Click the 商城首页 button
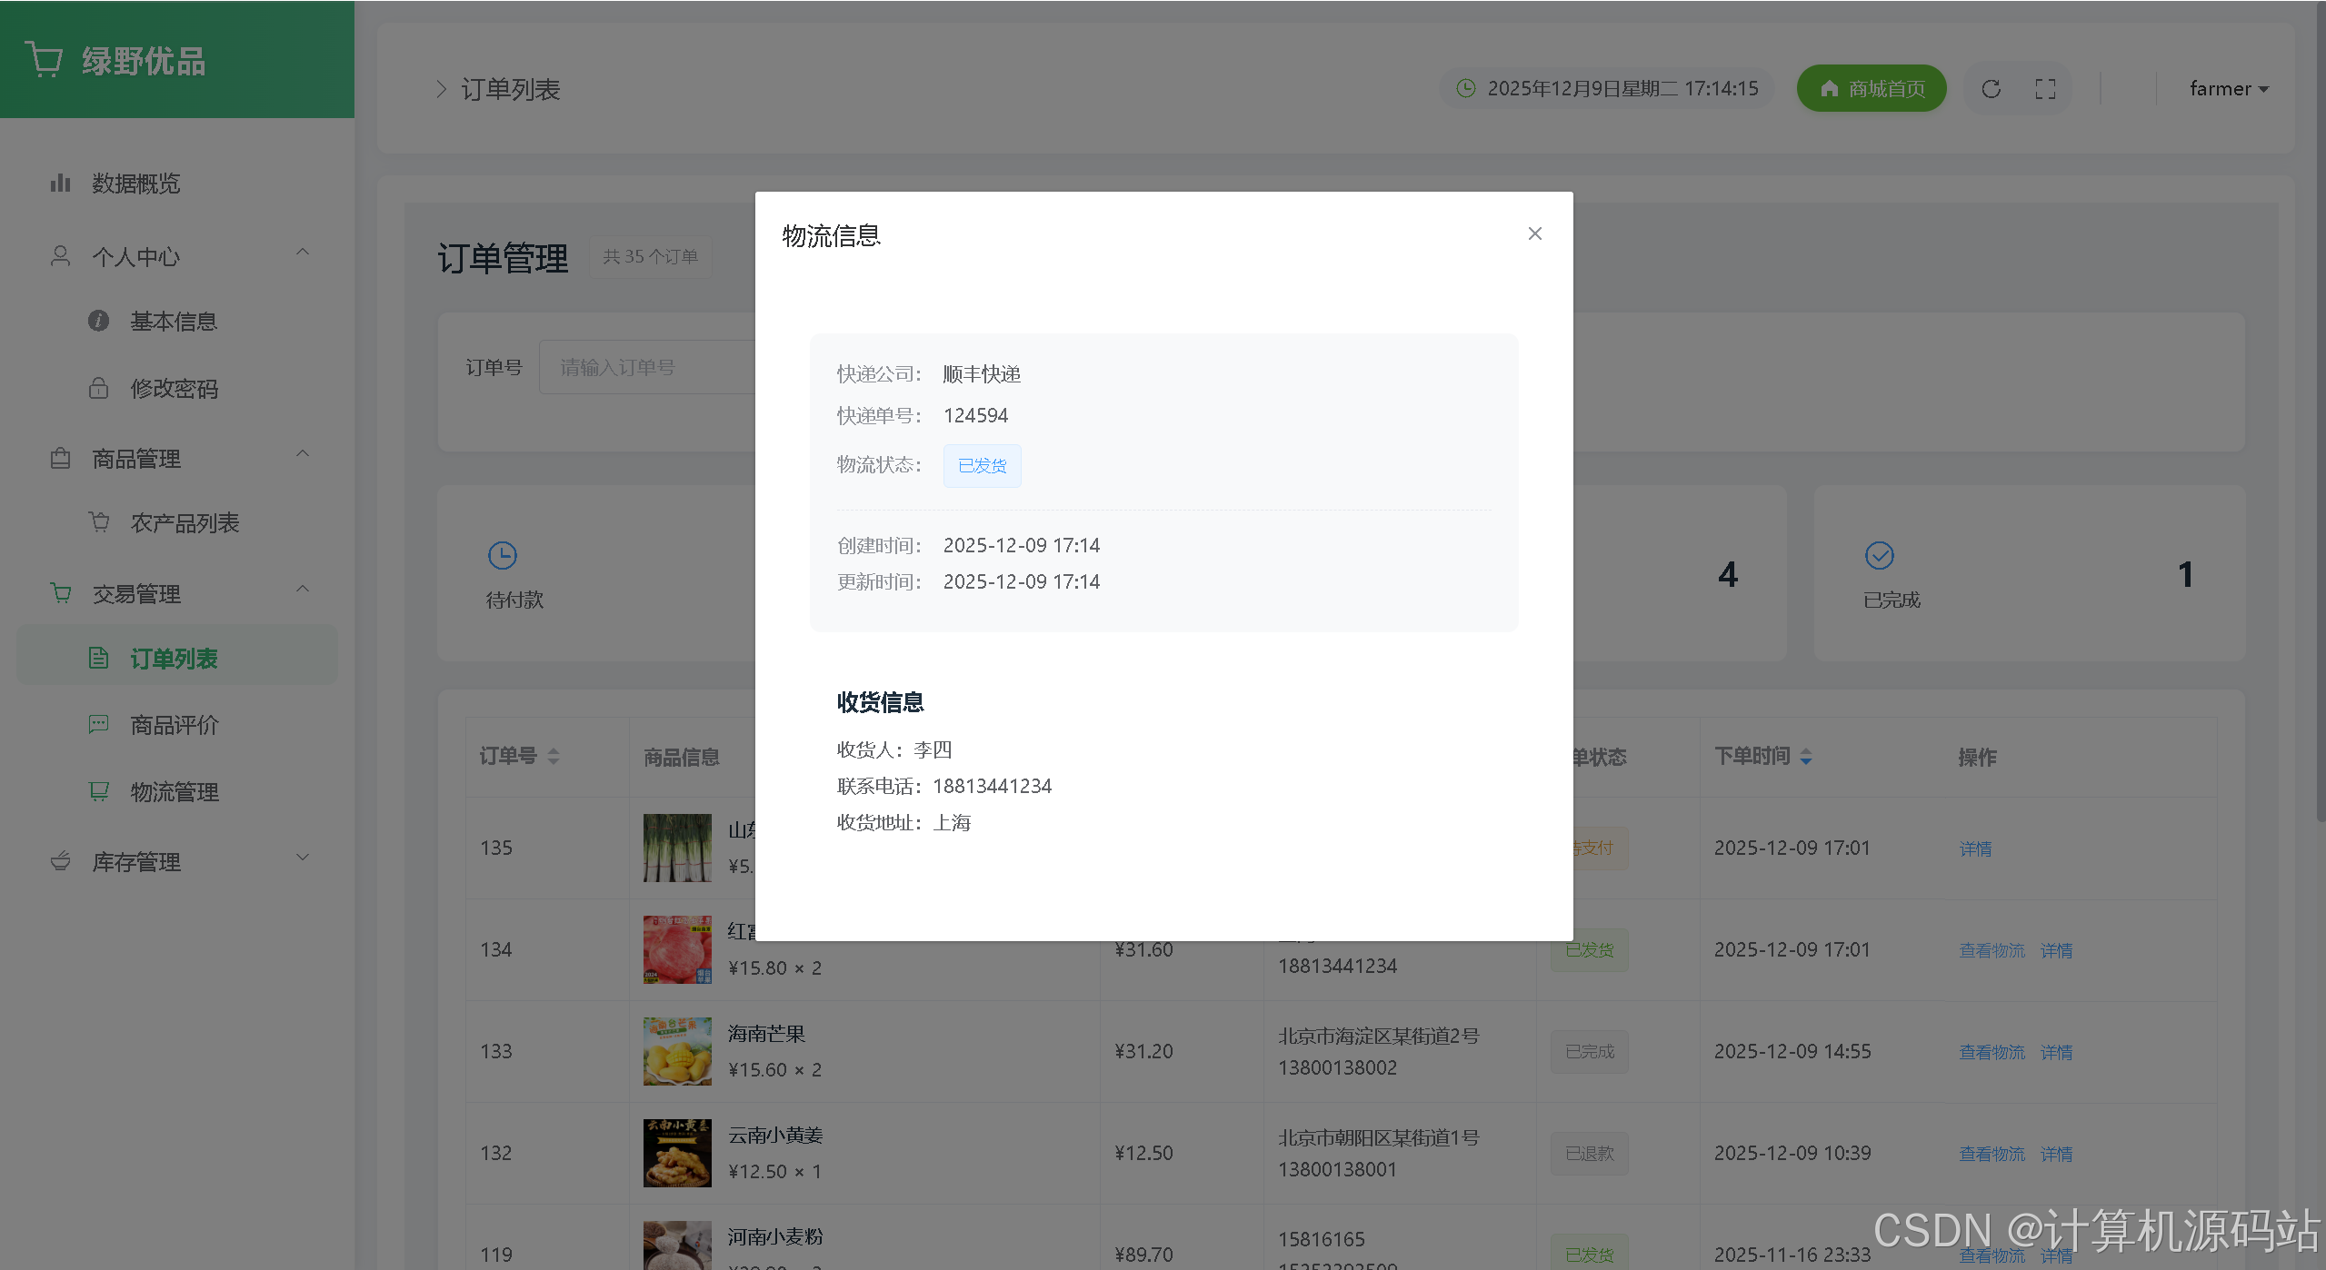This screenshot has height=1270, width=2326. [x=1871, y=89]
